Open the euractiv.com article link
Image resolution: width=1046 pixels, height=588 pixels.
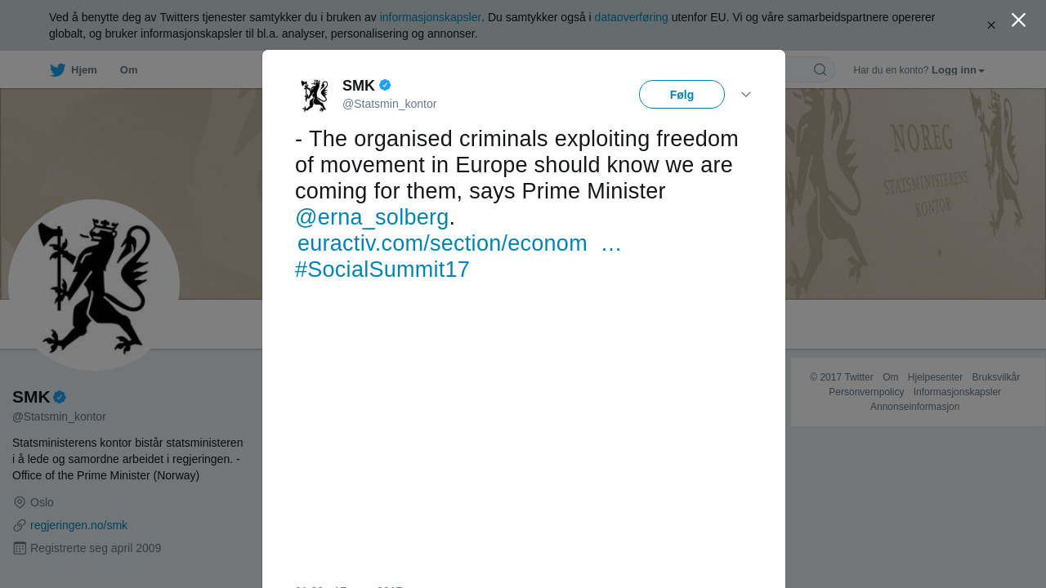click(442, 243)
